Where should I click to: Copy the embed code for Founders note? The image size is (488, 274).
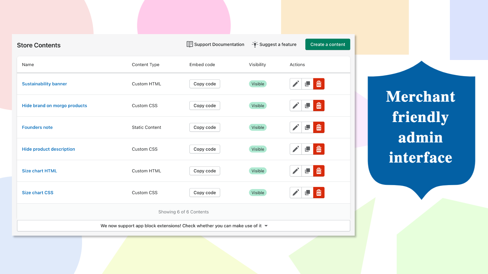click(x=205, y=127)
